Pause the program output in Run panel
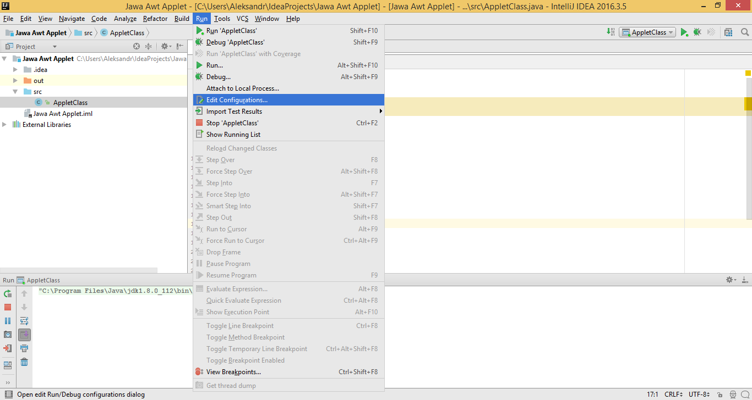752x400 pixels. pos(8,321)
